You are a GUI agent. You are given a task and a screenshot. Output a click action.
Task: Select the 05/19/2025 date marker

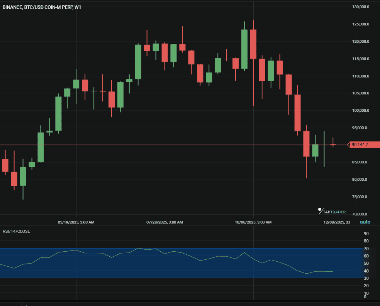click(x=76, y=222)
